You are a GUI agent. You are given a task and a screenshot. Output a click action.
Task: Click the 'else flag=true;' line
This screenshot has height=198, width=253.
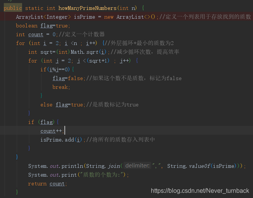[63, 105]
